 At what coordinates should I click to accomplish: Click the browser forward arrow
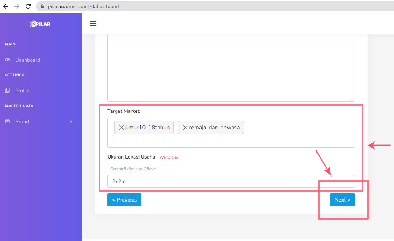(17, 6)
